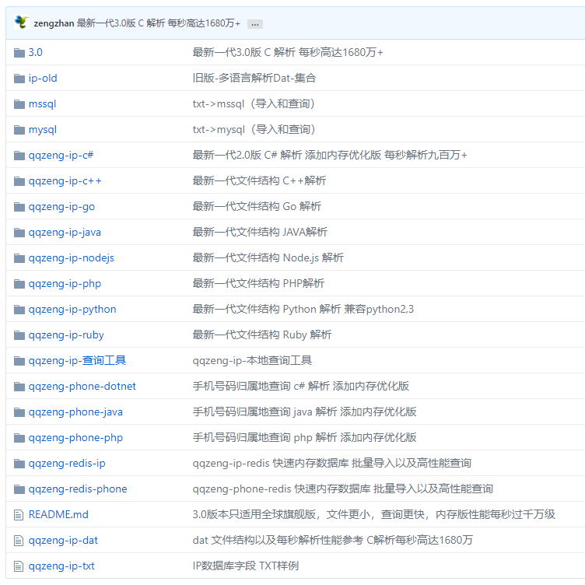Click the folder icon for qqzeng-ip-c#
This screenshot has height=585, width=585.
(19, 156)
